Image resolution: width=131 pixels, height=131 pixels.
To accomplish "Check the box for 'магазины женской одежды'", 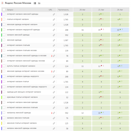I will point(4,112).
